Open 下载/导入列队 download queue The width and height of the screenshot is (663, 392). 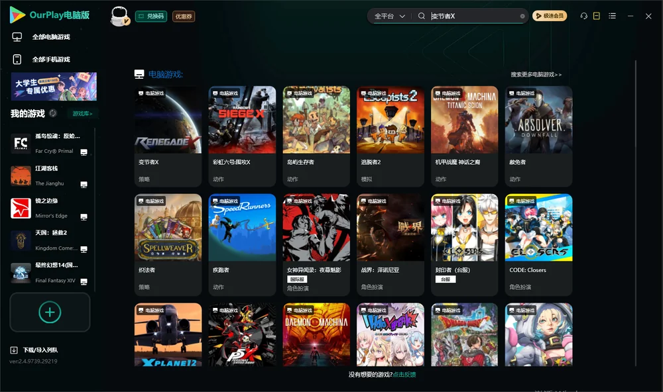tap(40, 350)
